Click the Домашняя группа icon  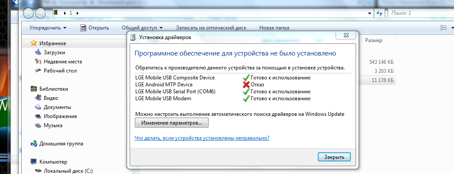(34, 144)
